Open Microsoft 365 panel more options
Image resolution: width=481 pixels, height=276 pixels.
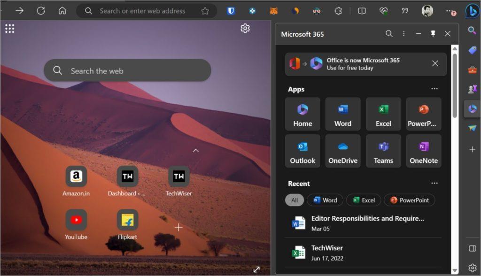click(403, 34)
